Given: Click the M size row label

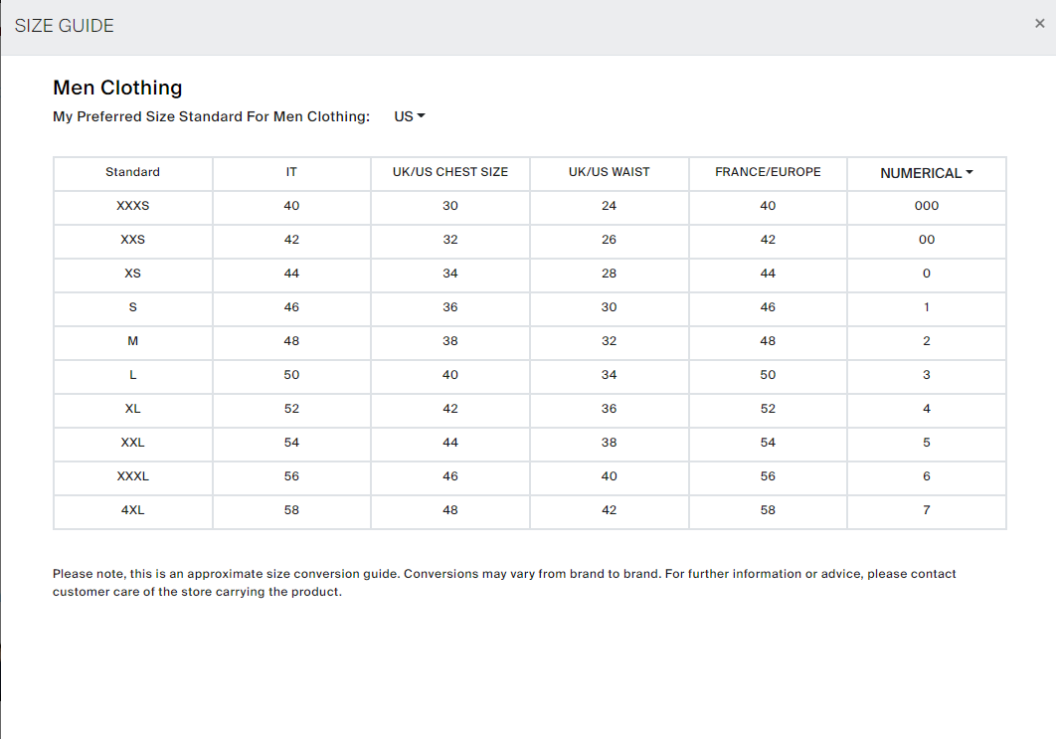Looking at the screenshot, I should point(132,341).
